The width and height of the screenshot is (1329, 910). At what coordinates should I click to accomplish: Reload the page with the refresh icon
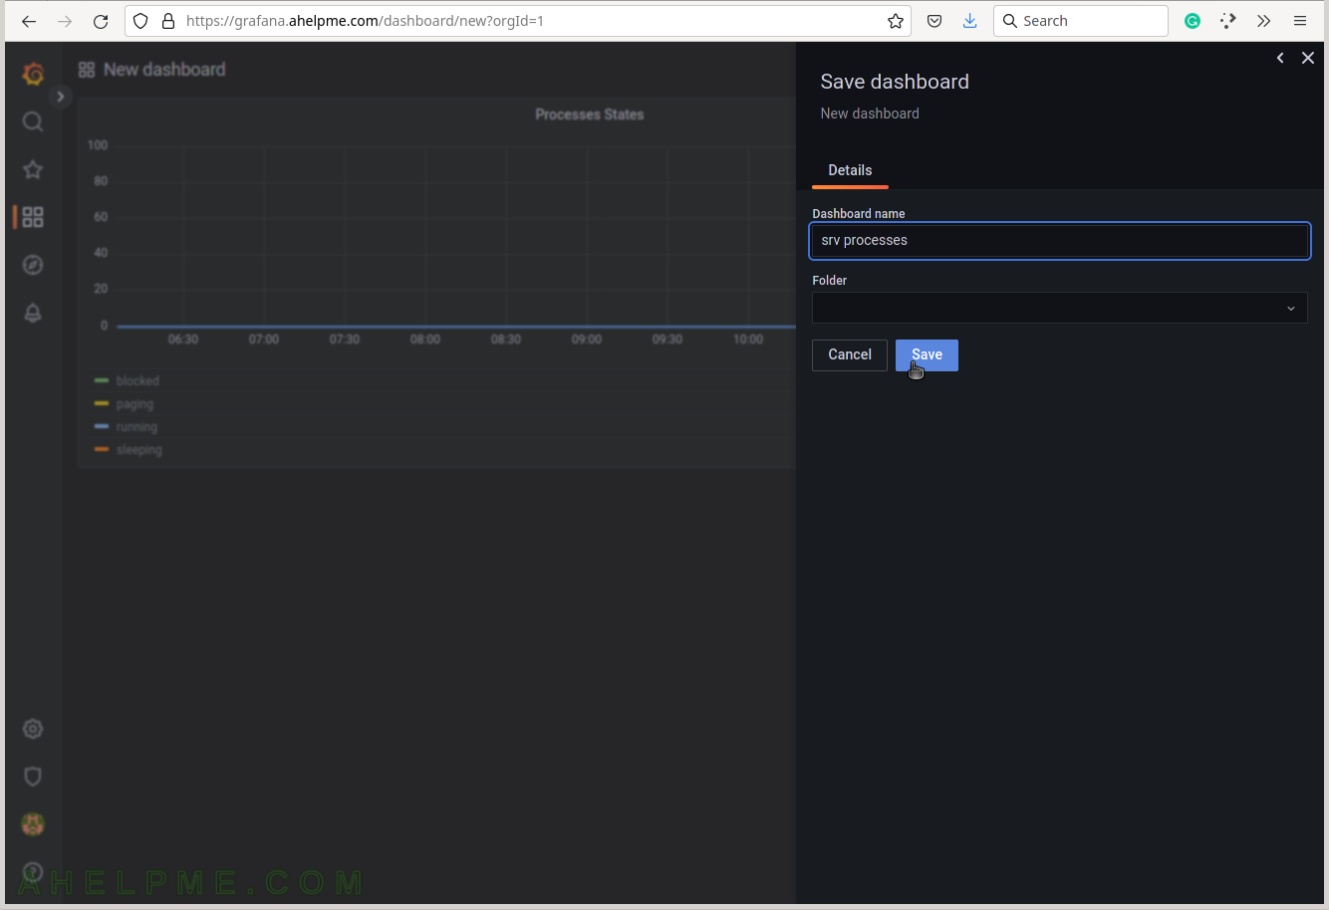[101, 21]
